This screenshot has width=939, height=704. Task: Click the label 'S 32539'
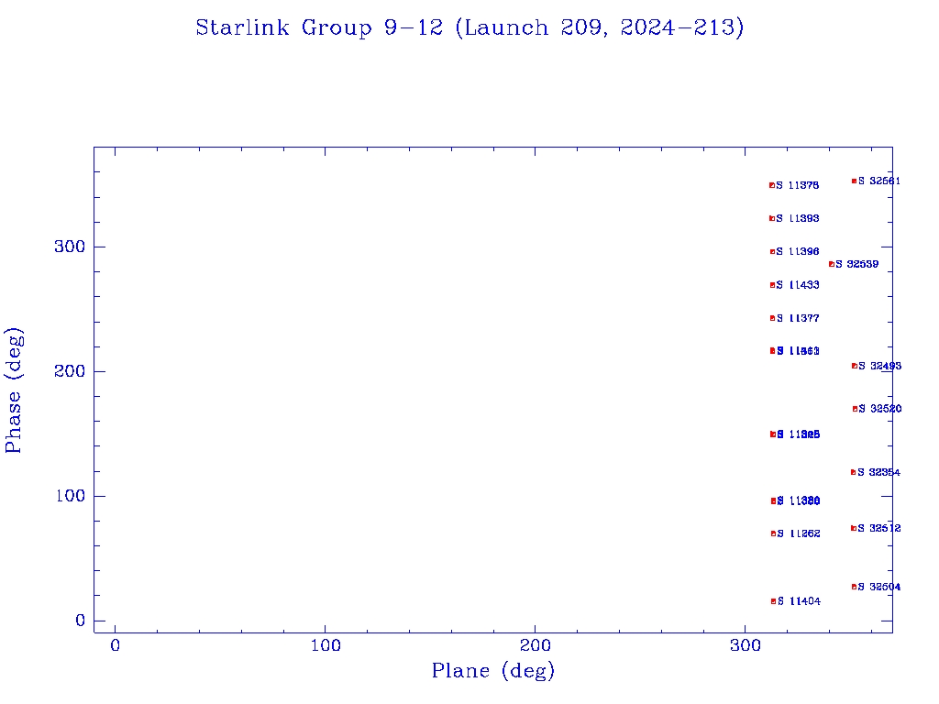[x=857, y=264]
